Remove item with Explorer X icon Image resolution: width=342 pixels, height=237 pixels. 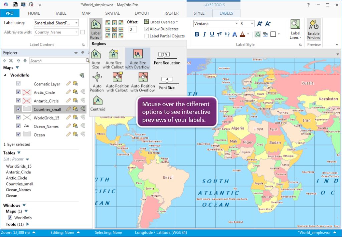pyautogui.click(x=11, y=61)
